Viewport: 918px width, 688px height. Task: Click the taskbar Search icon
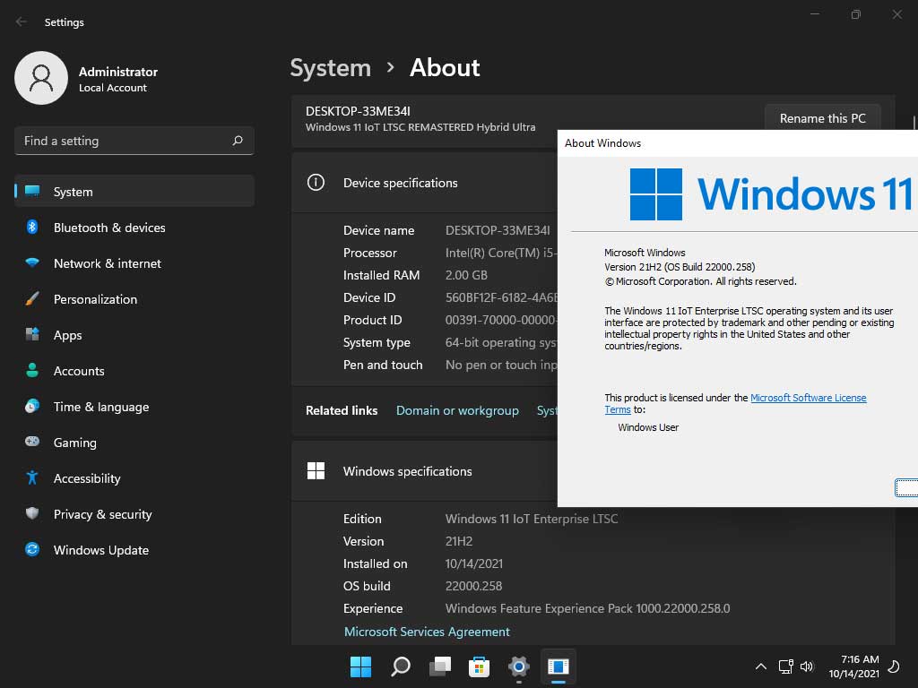coord(400,666)
